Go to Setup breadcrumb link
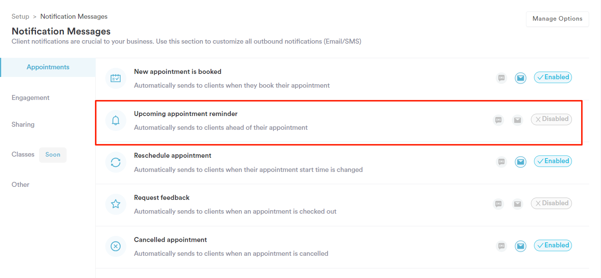601x278 pixels. [x=20, y=16]
